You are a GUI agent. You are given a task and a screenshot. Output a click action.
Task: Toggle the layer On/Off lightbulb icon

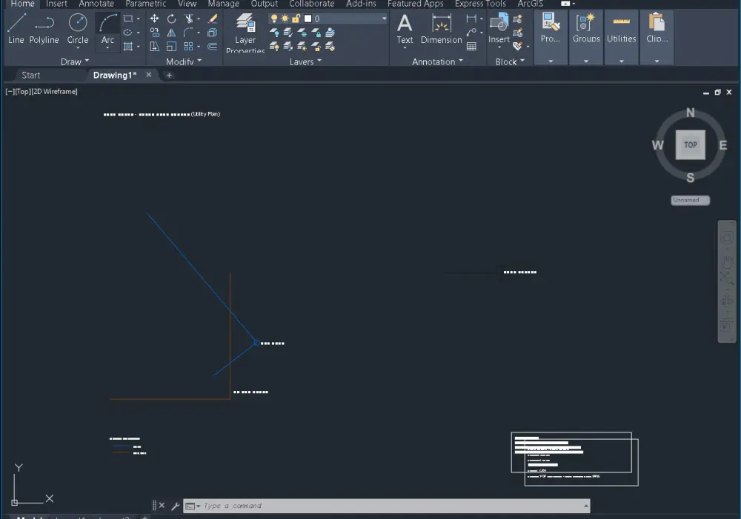274,19
